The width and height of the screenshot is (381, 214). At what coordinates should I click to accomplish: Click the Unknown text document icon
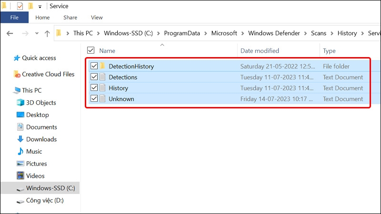[102, 98]
